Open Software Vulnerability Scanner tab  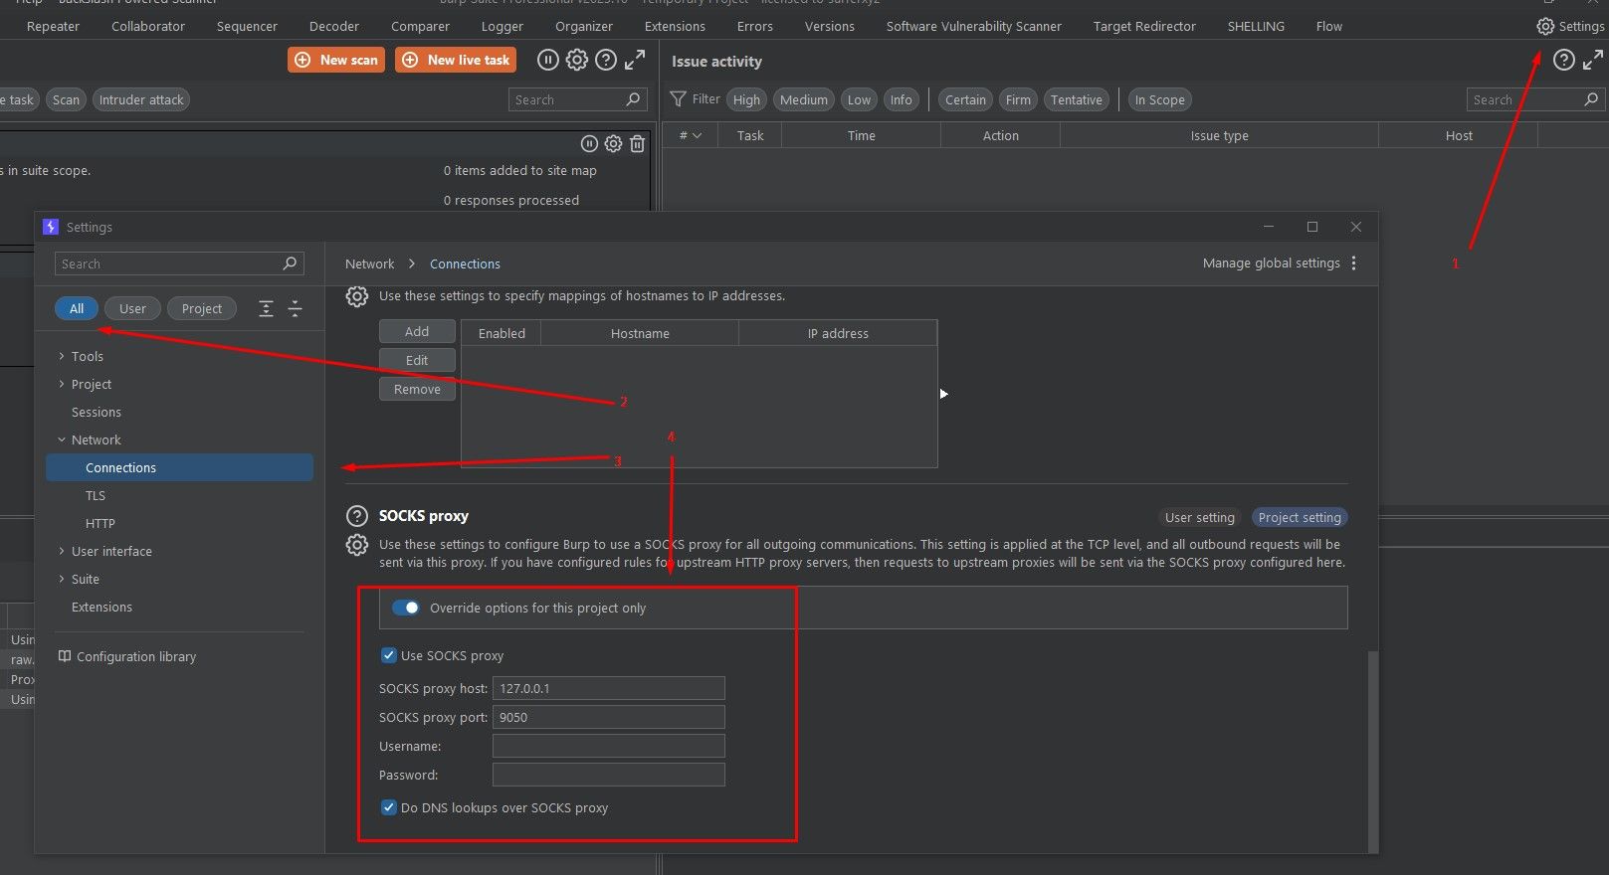click(x=974, y=27)
